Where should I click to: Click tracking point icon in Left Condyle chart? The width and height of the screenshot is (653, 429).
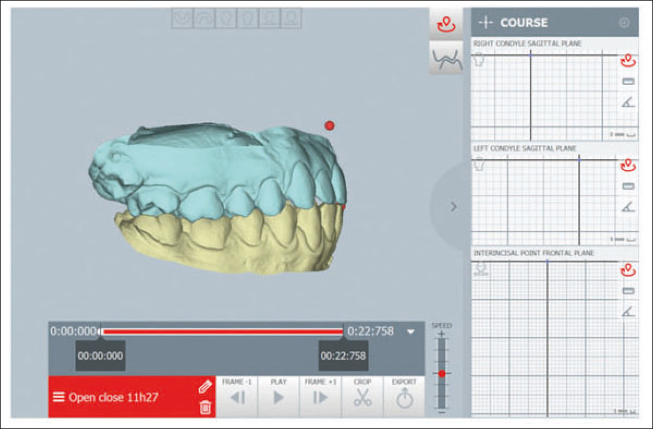pos(628,166)
